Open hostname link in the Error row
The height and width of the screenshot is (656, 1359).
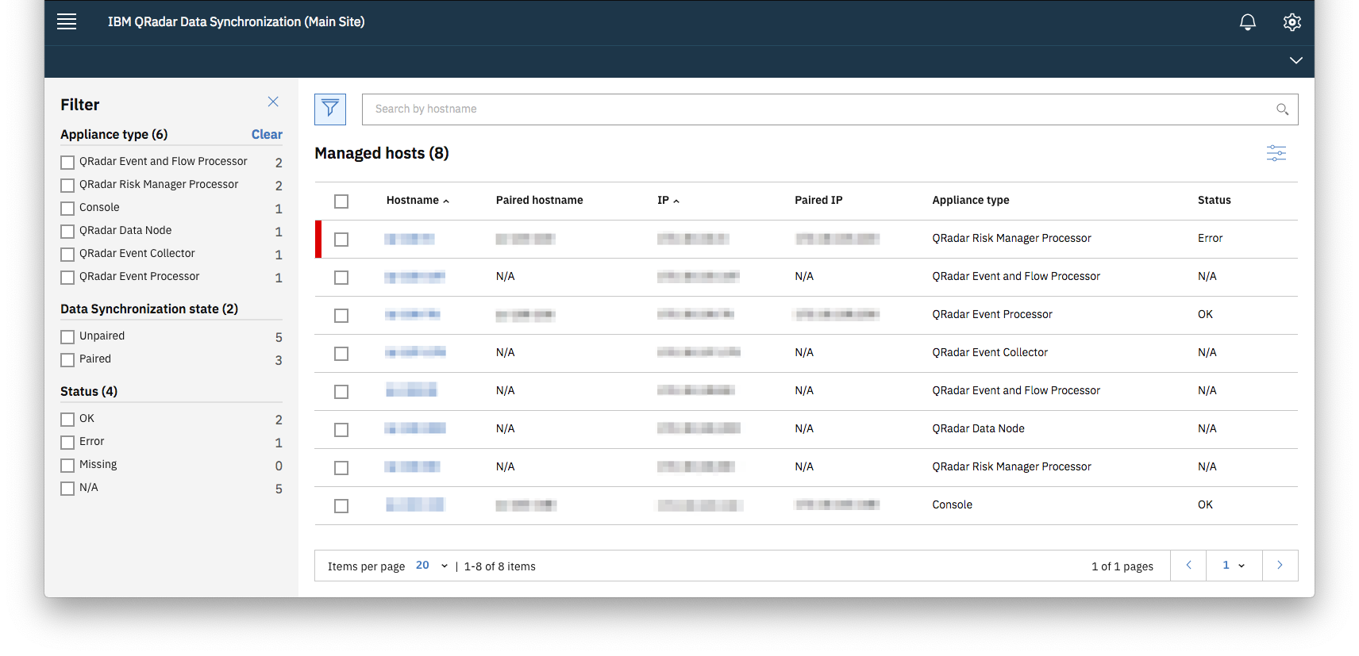(x=410, y=239)
